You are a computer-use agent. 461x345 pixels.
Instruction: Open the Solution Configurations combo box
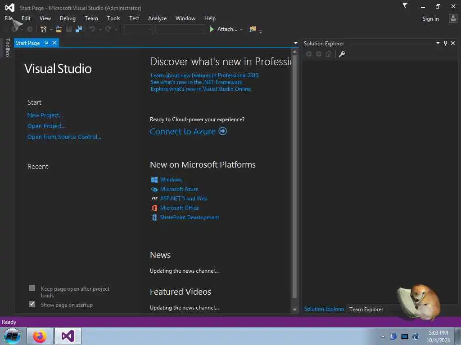[138, 29]
